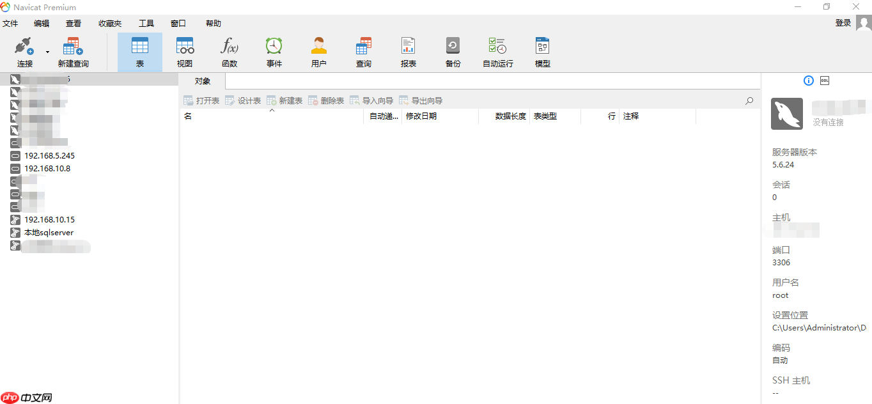Open the 用户 (Users) manager
The height and width of the screenshot is (404, 872).
pos(318,51)
